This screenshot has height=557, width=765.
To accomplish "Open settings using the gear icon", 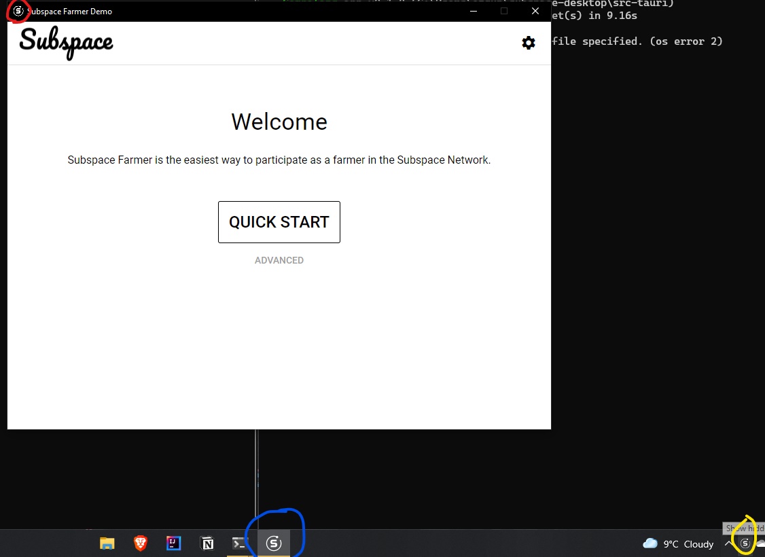I will pyautogui.click(x=529, y=43).
